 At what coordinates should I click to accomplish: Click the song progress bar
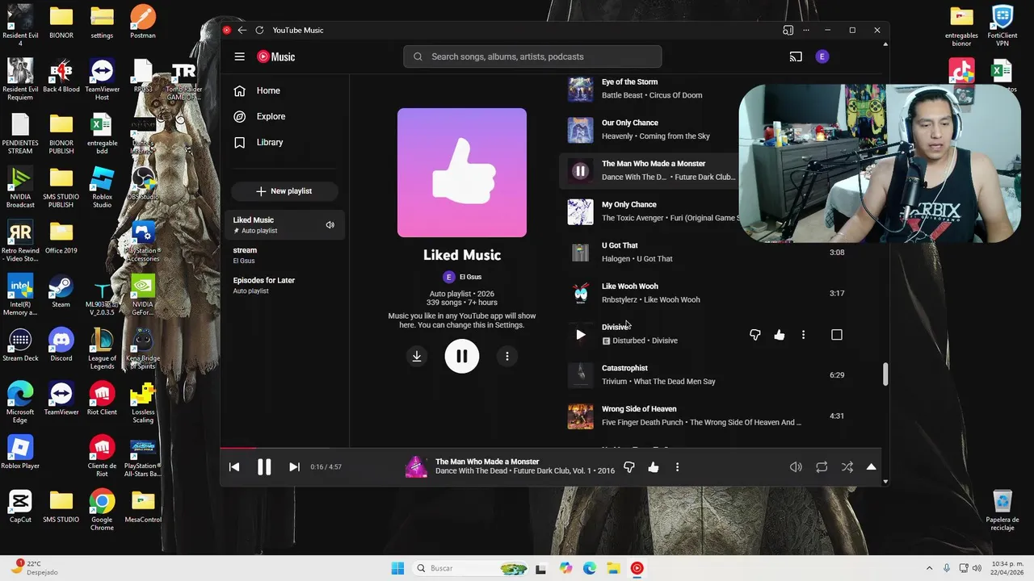pyautogui.click(x=550, y=448)
